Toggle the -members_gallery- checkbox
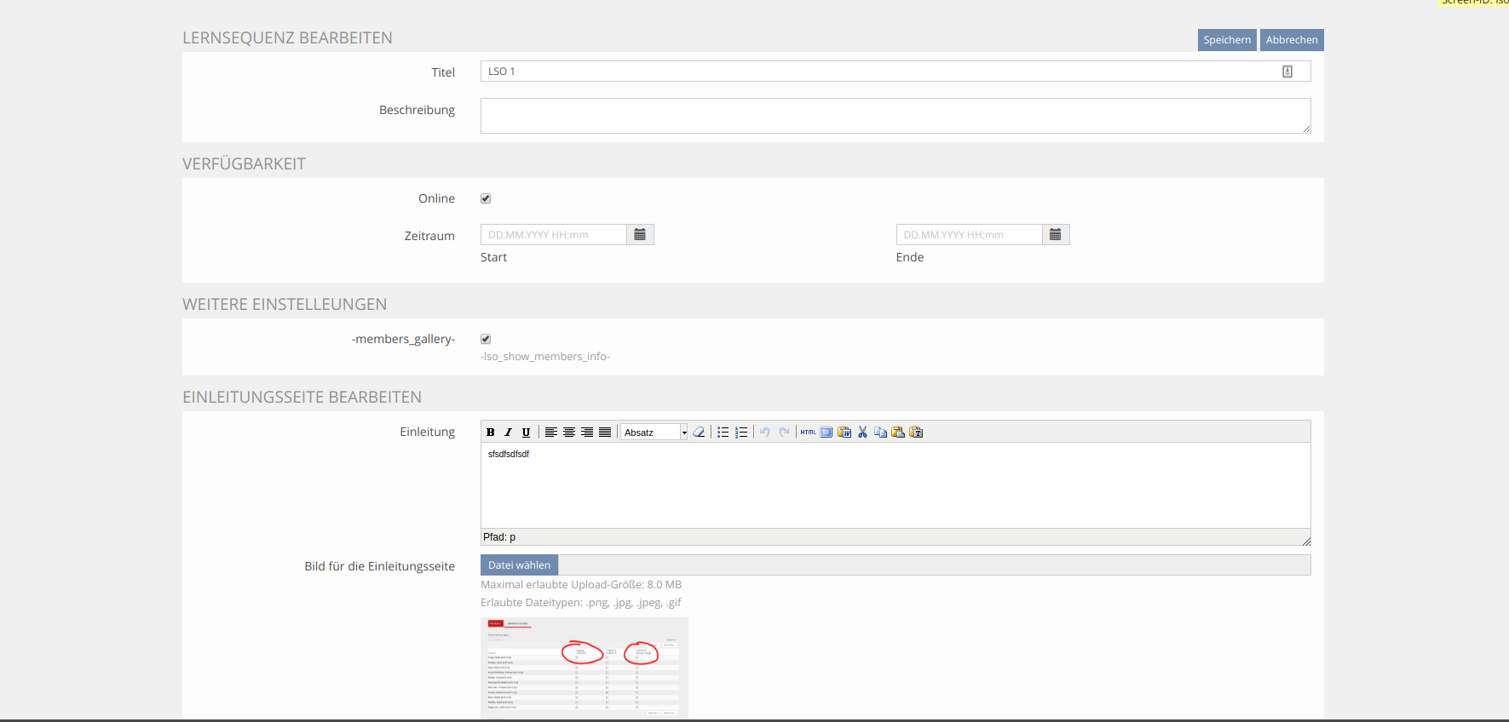The image size is (1509, 722). tap(486, 339)
